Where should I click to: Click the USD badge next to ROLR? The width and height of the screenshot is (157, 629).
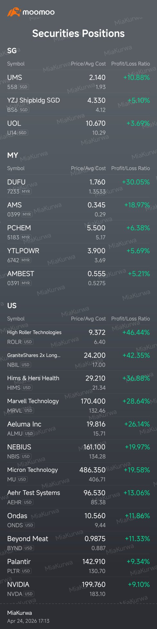28,342
